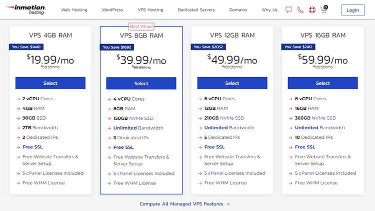Click Free SSL in the 4GB plan
This screenshot has height=211, width=375.
(x=32, y=147)
